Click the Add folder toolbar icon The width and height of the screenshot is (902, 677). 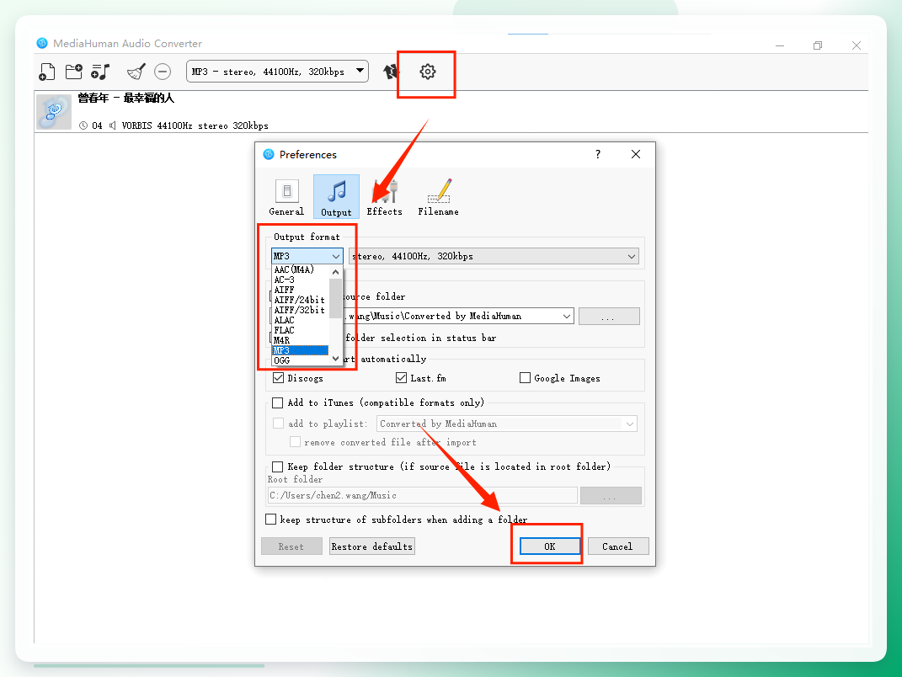click(73, 72)
